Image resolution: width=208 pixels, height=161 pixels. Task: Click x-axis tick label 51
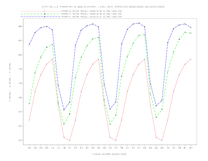pyautogui.click(x=127, y=148)
